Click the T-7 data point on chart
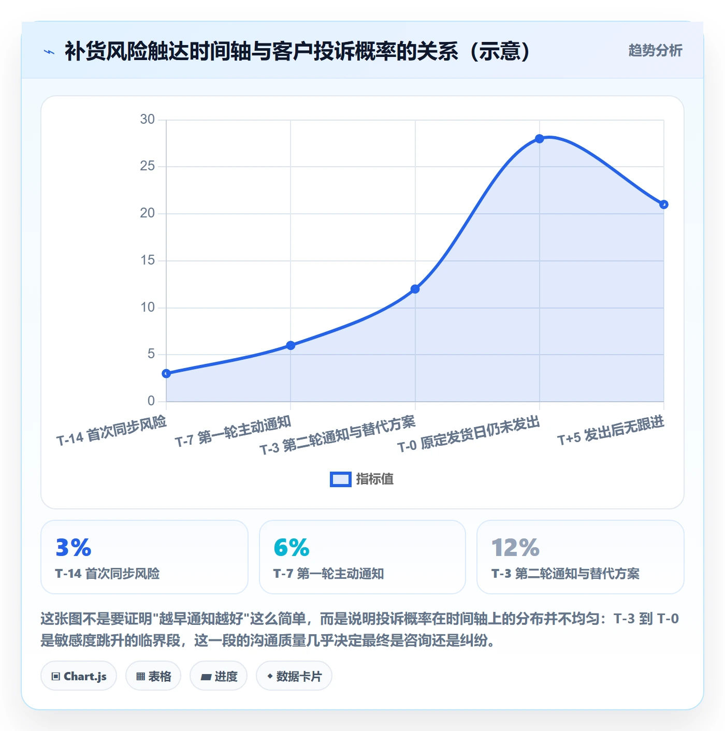Viewport: 725px width, 731px height. click(x=291, y=345)
